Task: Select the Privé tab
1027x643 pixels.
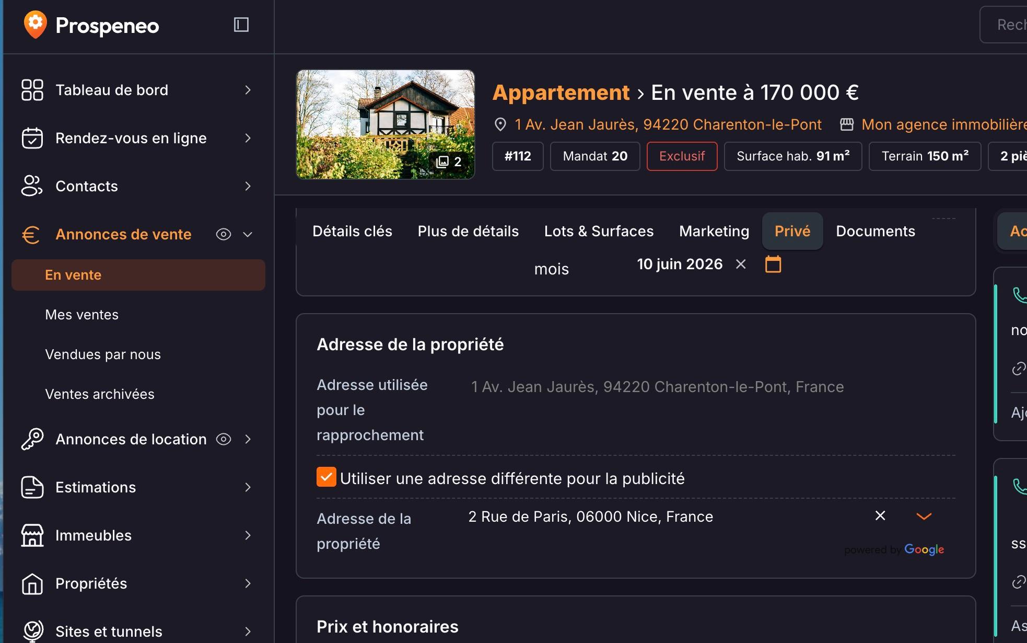Action: [792, 231]
